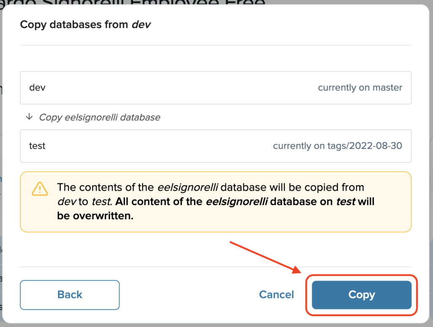Click the bold 'be overwritten.' warning text
Viewport: 433px width, 327px height.
pos(95,216)
